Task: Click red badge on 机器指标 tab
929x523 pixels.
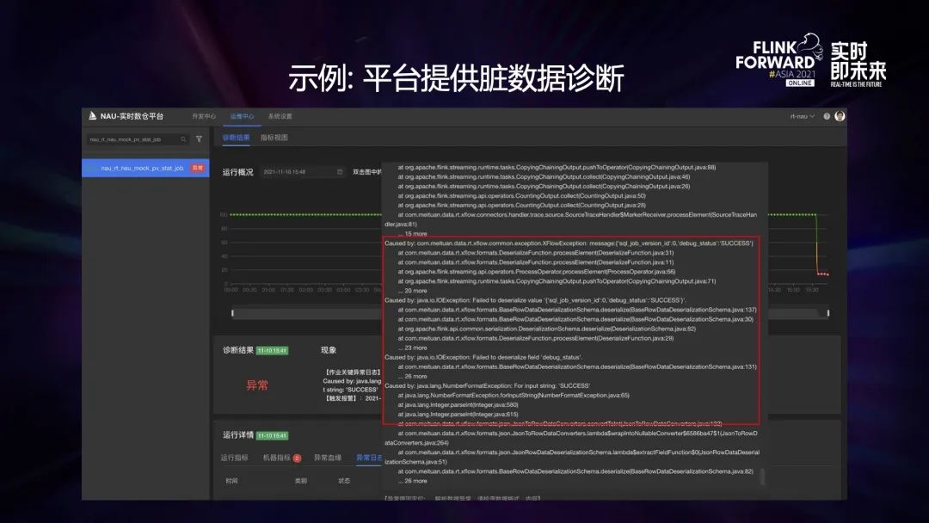Action: (x=297, y=458)
